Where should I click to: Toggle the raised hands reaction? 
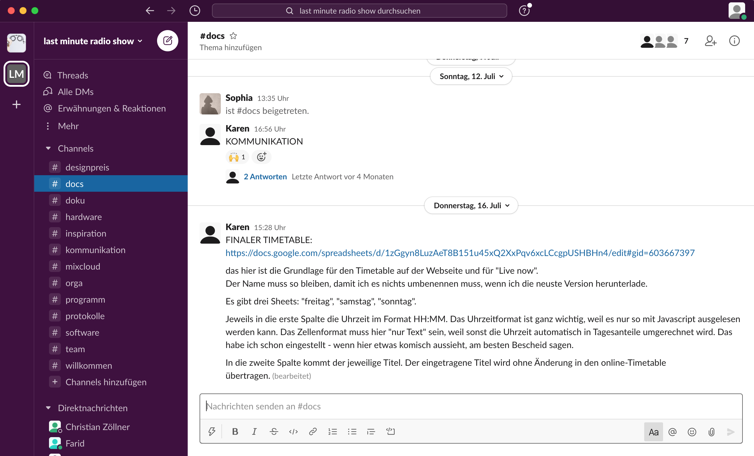[237, 157]
